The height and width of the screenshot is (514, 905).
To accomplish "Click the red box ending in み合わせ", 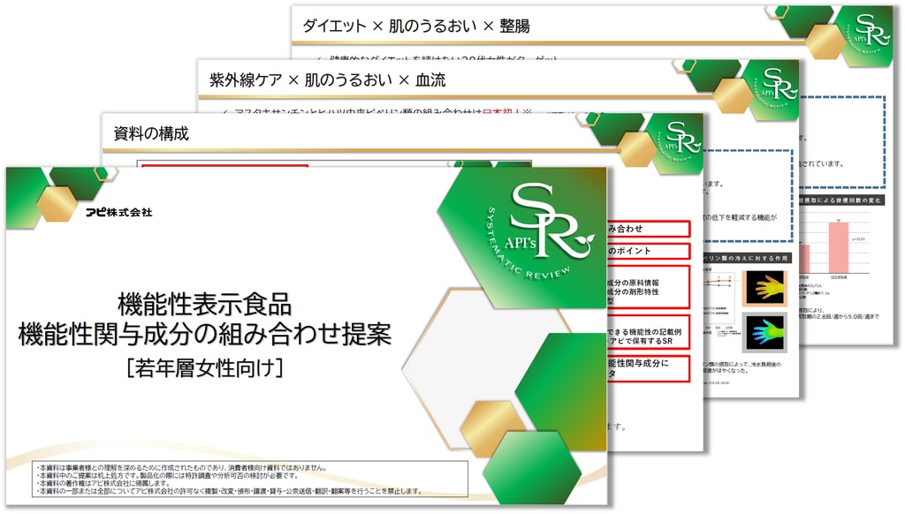I will [649, 229].
